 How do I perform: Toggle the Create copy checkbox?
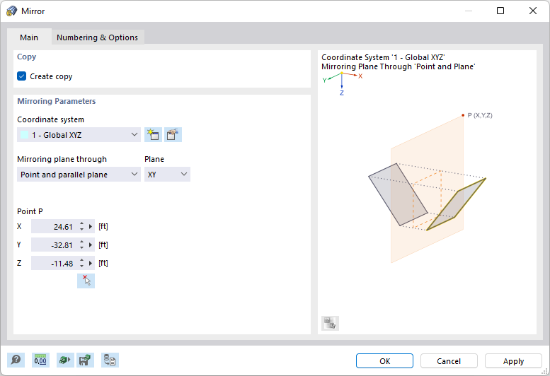(22, 76)
